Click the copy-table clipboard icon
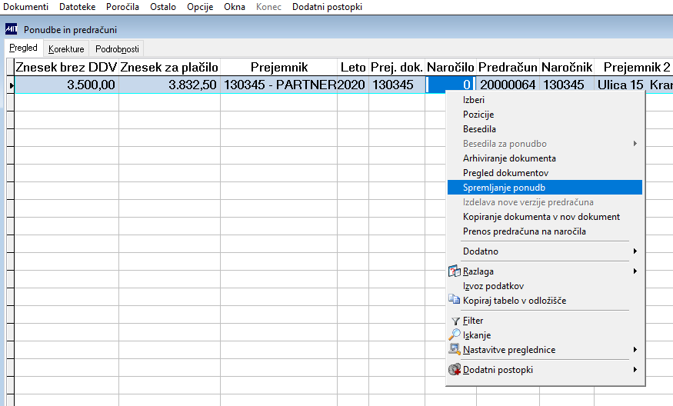Viewport: 673px width, 406px height. point(454,299)
